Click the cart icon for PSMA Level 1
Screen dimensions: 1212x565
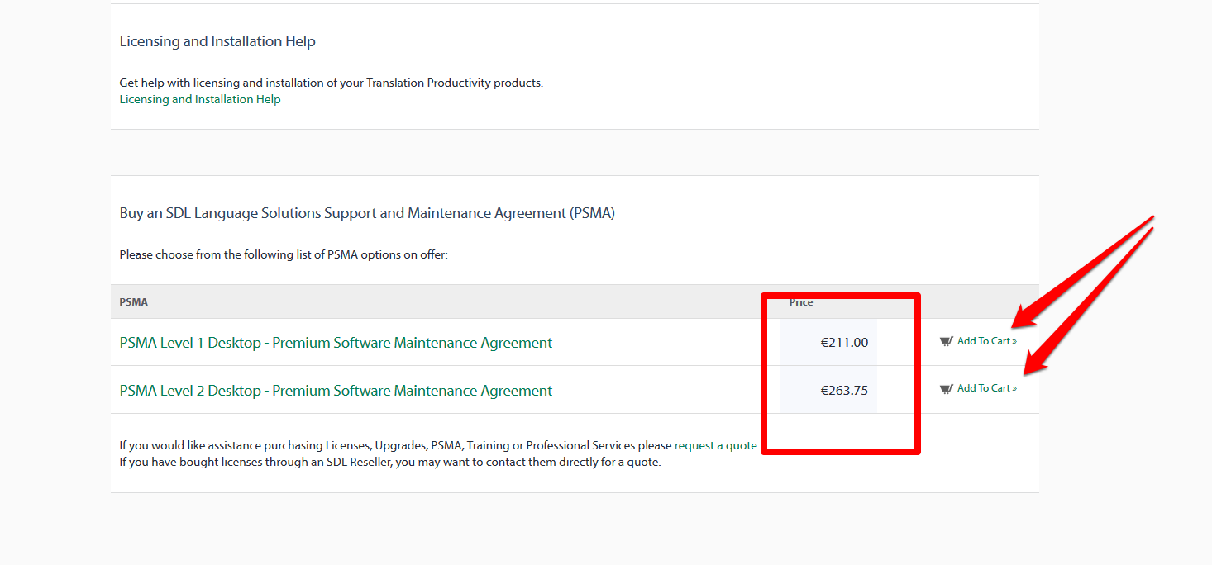click(947, 341)
